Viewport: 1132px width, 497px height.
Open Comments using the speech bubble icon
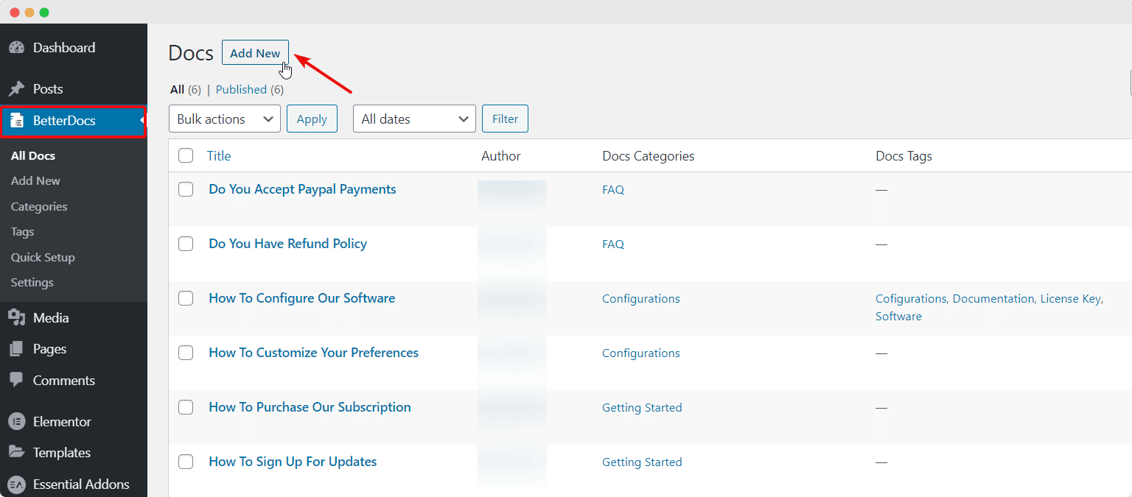17,380
